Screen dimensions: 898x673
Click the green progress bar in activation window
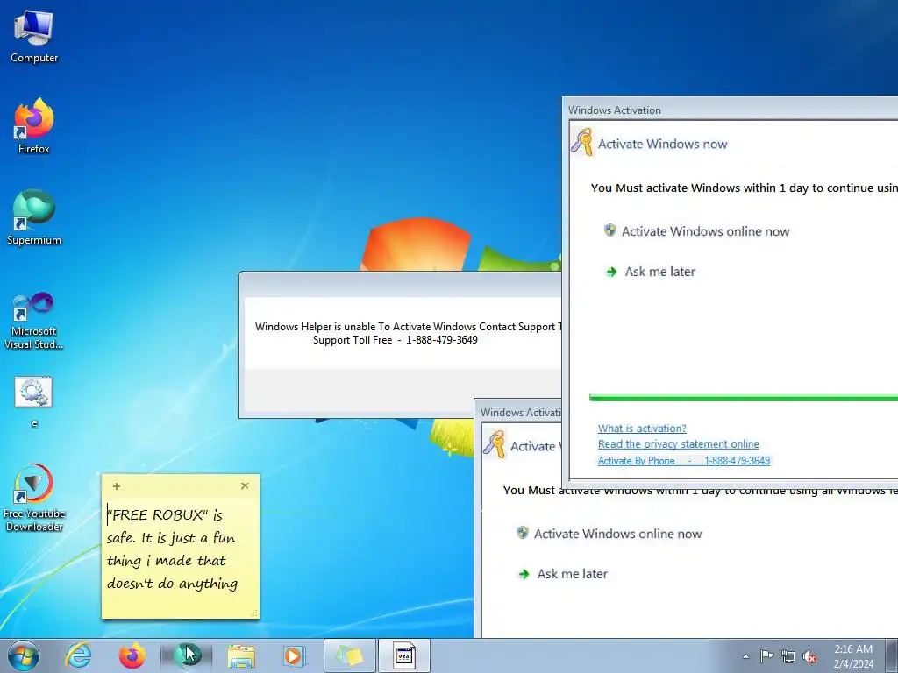(x=744, y=397)
